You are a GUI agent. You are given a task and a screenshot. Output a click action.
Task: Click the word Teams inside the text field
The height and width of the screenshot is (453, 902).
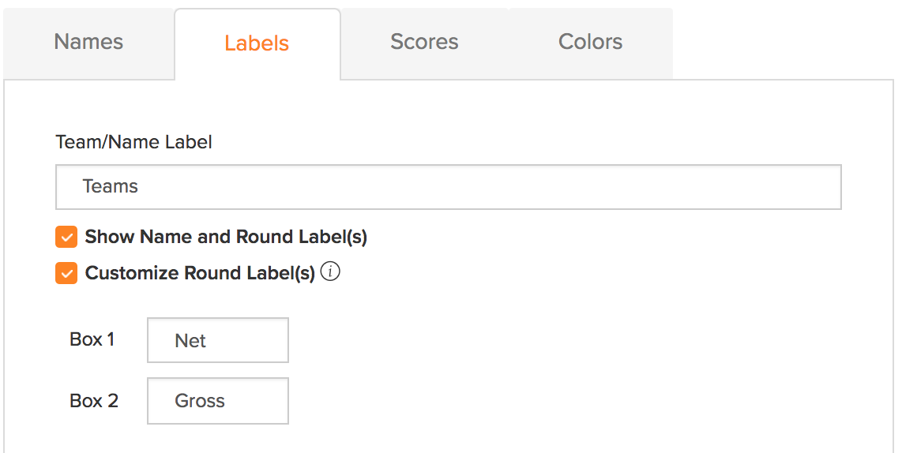[111, 186]
